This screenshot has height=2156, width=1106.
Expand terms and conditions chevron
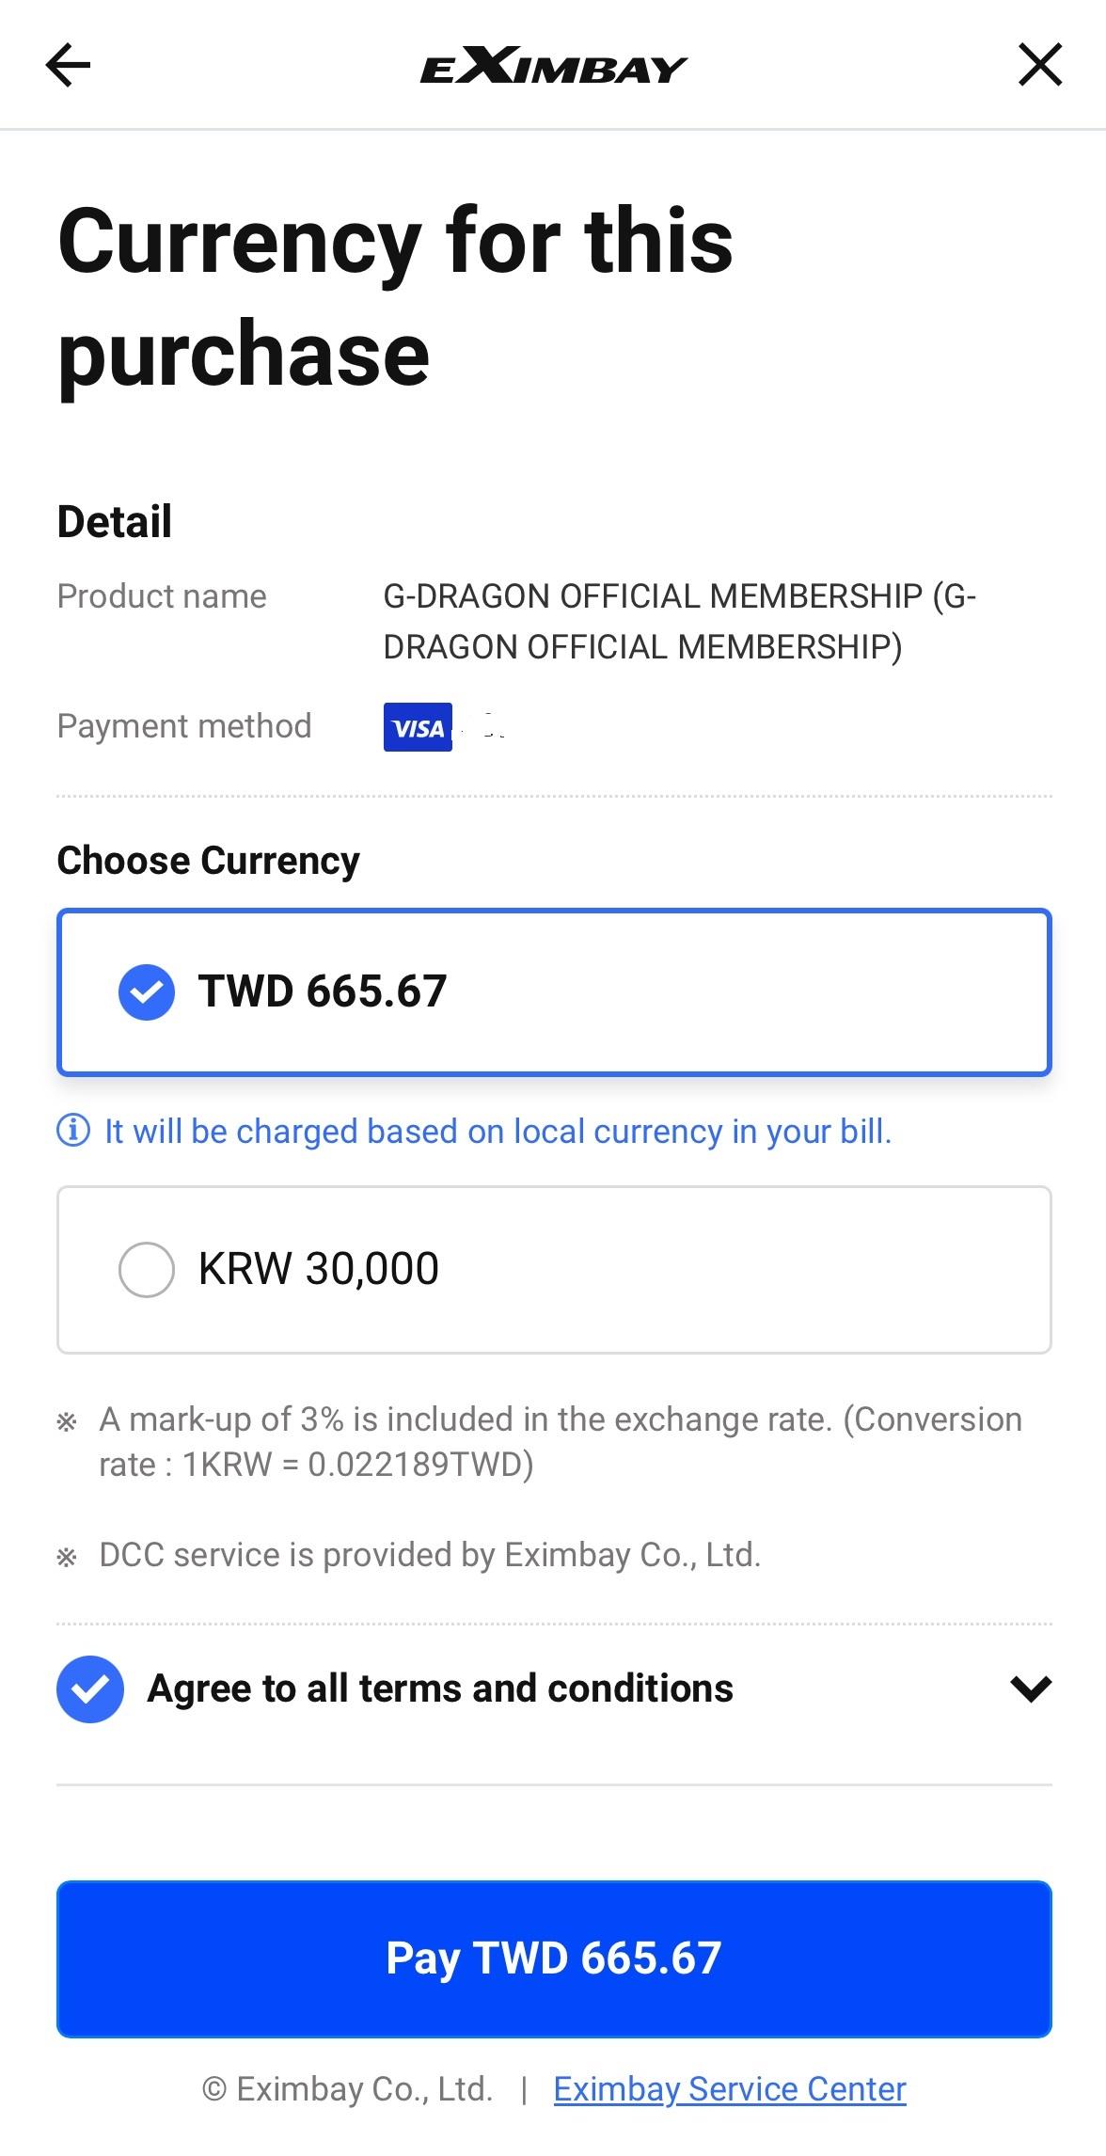[1031, 1688]
